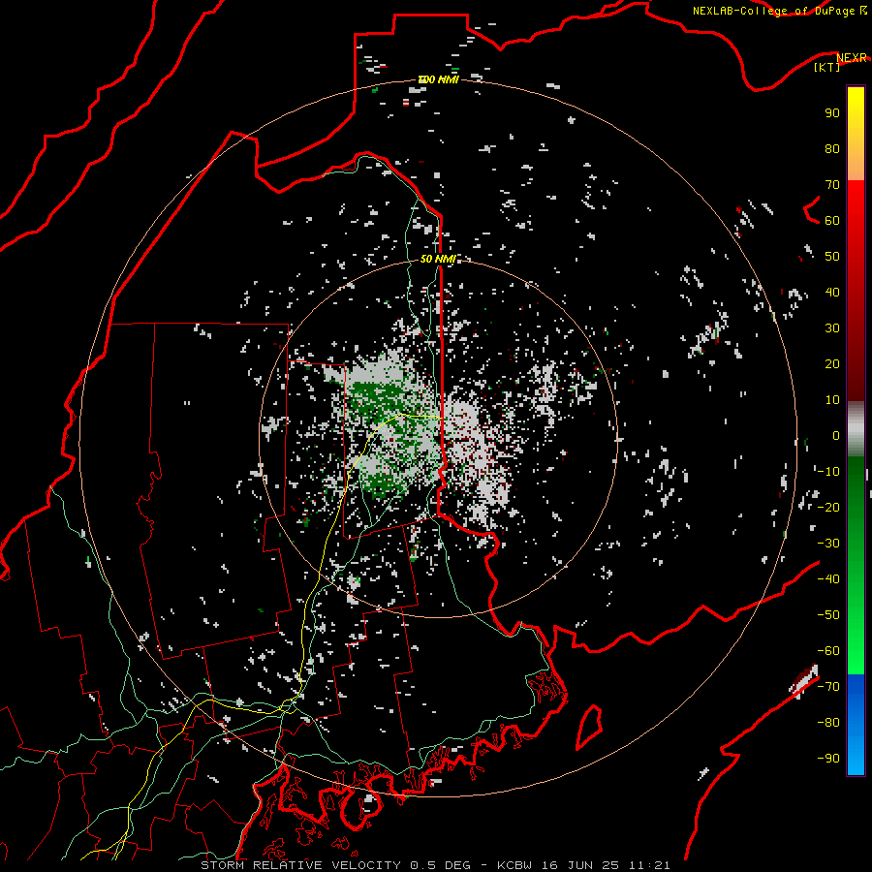Click the -50 value on velocity scale
Viewport: 872px width, 872px height.
click(x=828, y=615)
